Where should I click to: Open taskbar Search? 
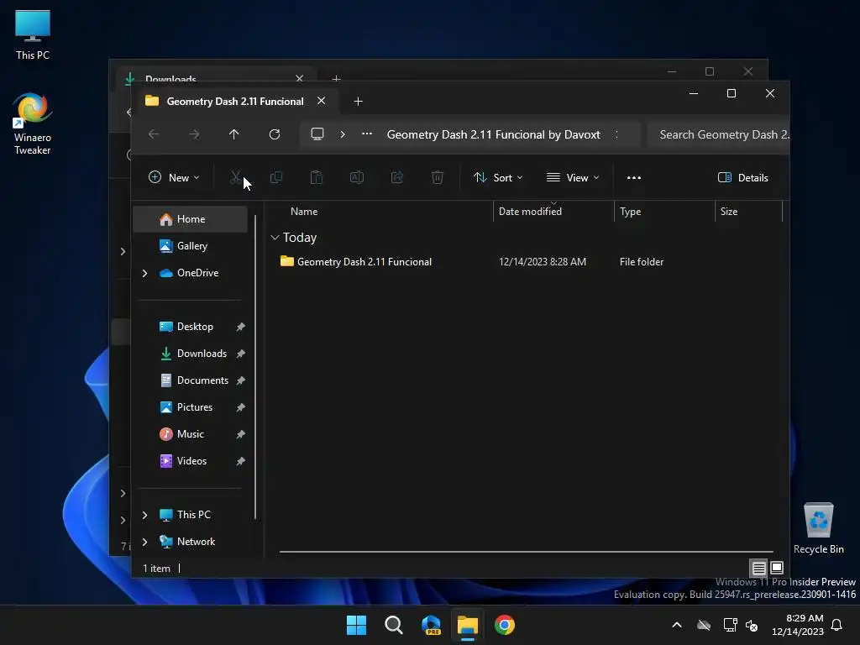pos(393,625)
